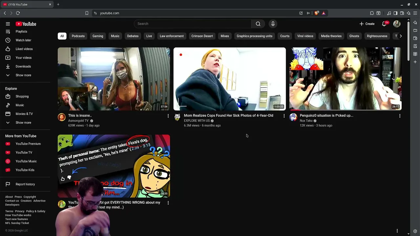
Task: Open options for 'Mom Realizes Cops' video
Action: click(284, 116)
